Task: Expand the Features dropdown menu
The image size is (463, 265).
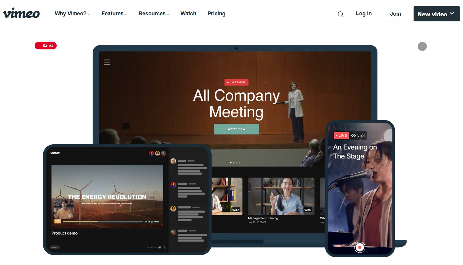Action: 114,14
